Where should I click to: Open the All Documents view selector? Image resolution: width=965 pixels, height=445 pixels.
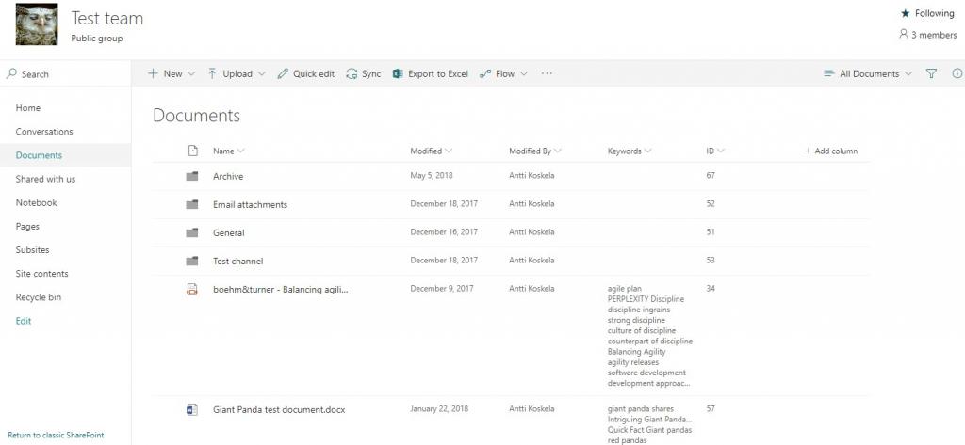(x=868, y=73)
